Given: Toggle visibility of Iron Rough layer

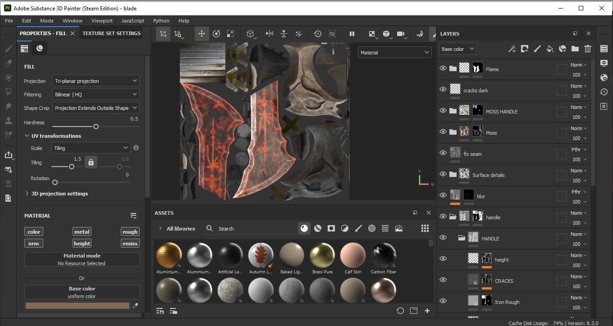Looking at the screenshot, I should click(x=443, y=301).
